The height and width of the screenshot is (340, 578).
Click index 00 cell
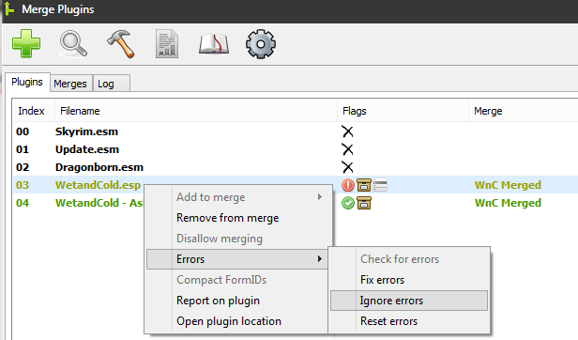tap(23, 131)
